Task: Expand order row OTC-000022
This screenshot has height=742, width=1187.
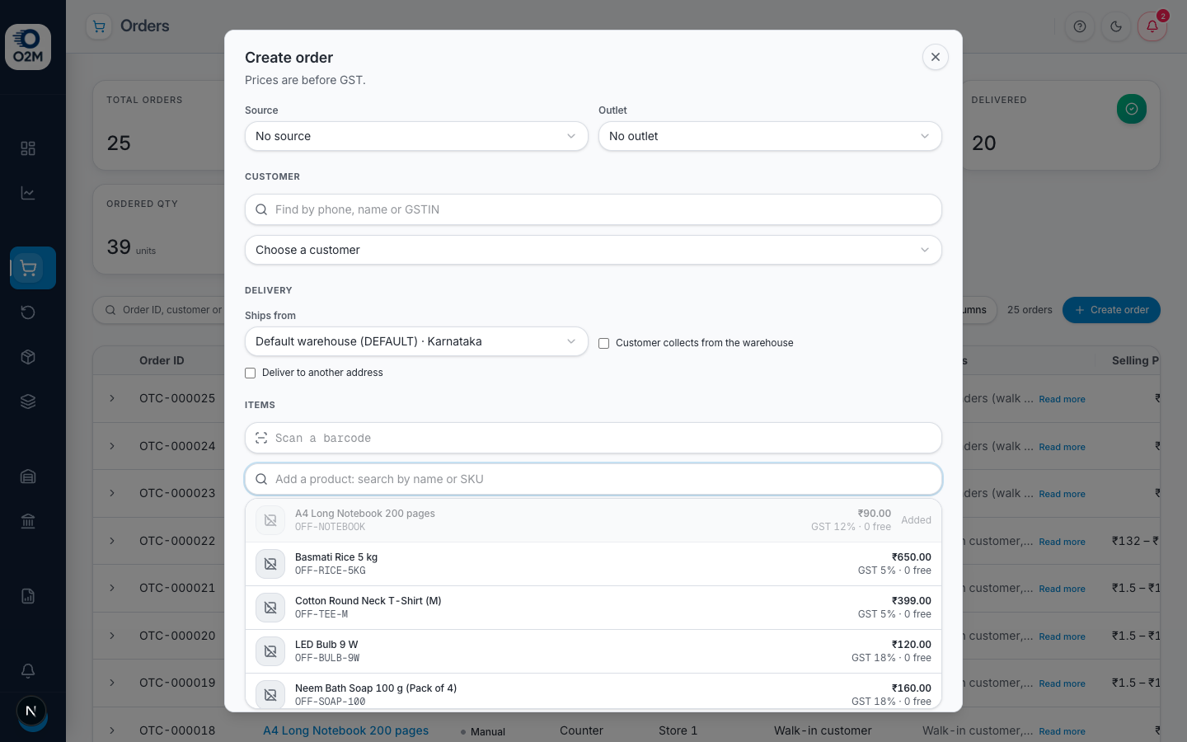Action: pos(112,541)
